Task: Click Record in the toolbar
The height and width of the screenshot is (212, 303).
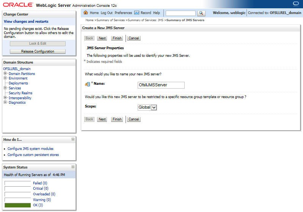Action: coord(146,13)
